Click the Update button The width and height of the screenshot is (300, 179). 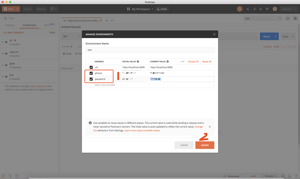pyautogui.click(x=205, y=145)
